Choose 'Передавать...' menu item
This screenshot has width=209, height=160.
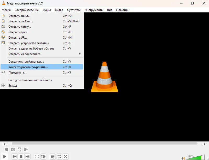point(42,73)
